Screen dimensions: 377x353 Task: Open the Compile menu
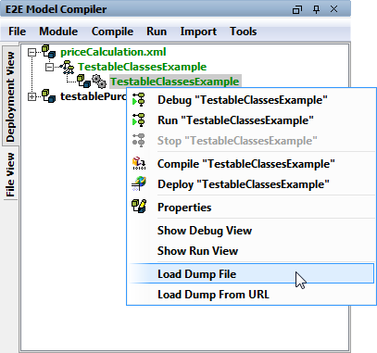click(112, 32)
